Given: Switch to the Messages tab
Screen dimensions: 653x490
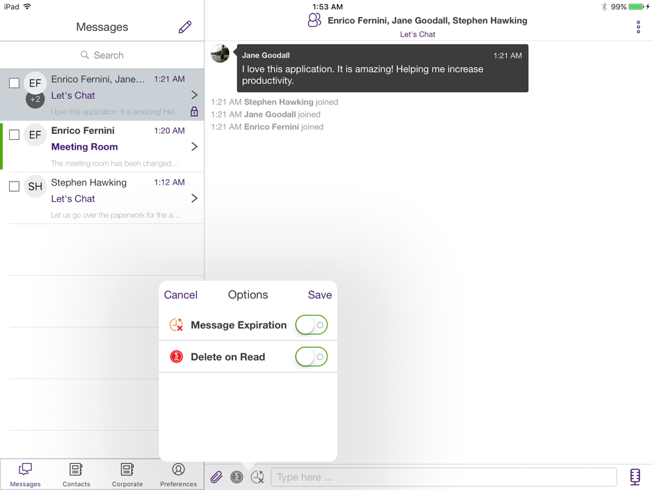Looking at the screenshot, I should [x=25, y=474].
